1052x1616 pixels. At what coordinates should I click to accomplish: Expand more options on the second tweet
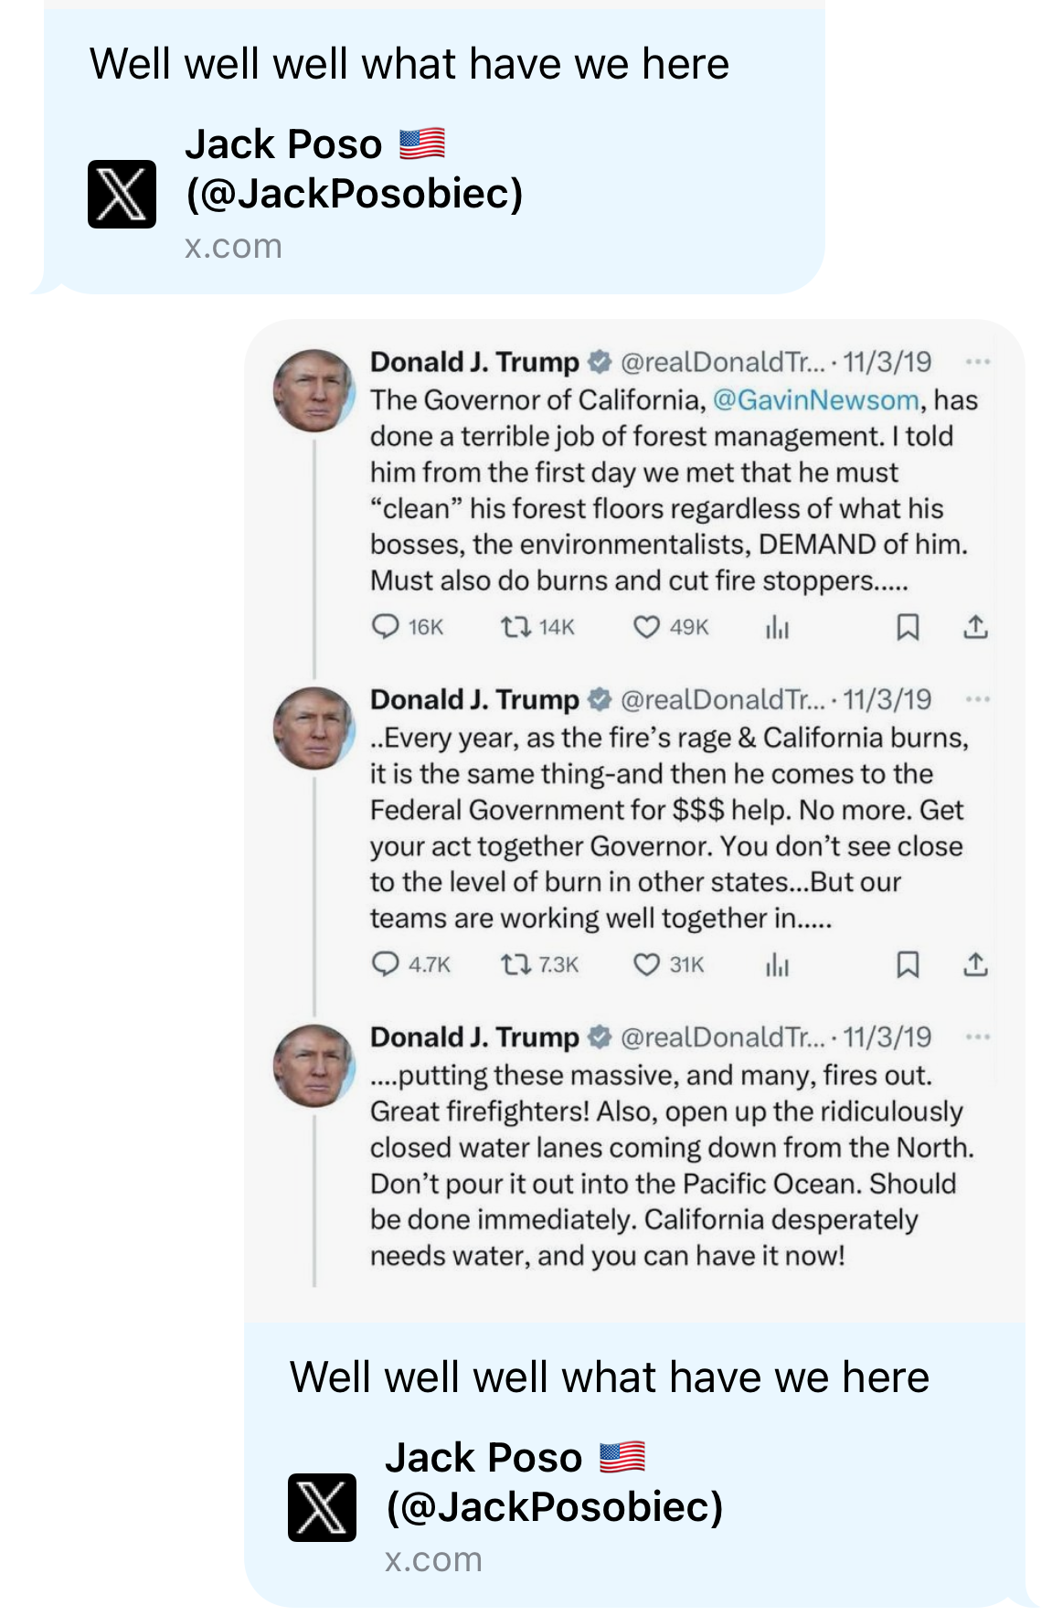tap(977, 699)
